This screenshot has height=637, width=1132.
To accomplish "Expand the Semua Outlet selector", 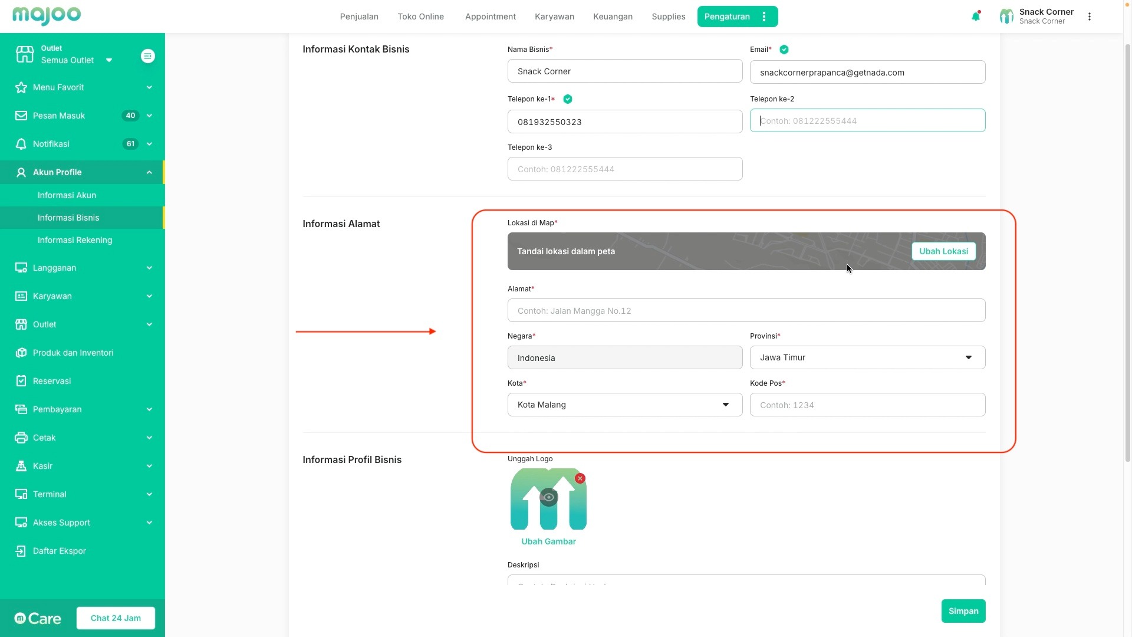I will 109,60.
